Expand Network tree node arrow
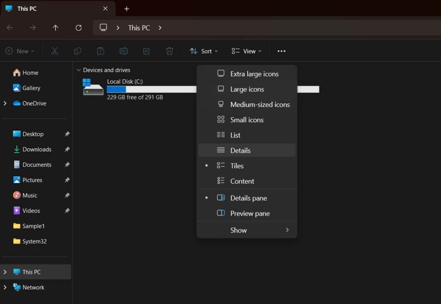This screenshot has width=441, height=304. coord(5,287)
